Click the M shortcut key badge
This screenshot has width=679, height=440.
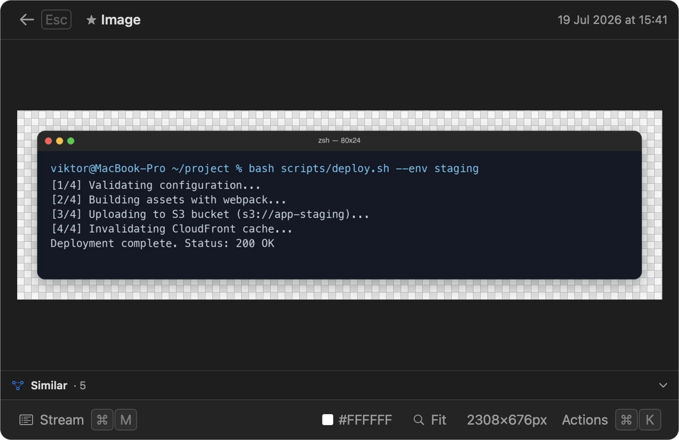[126, 420]
